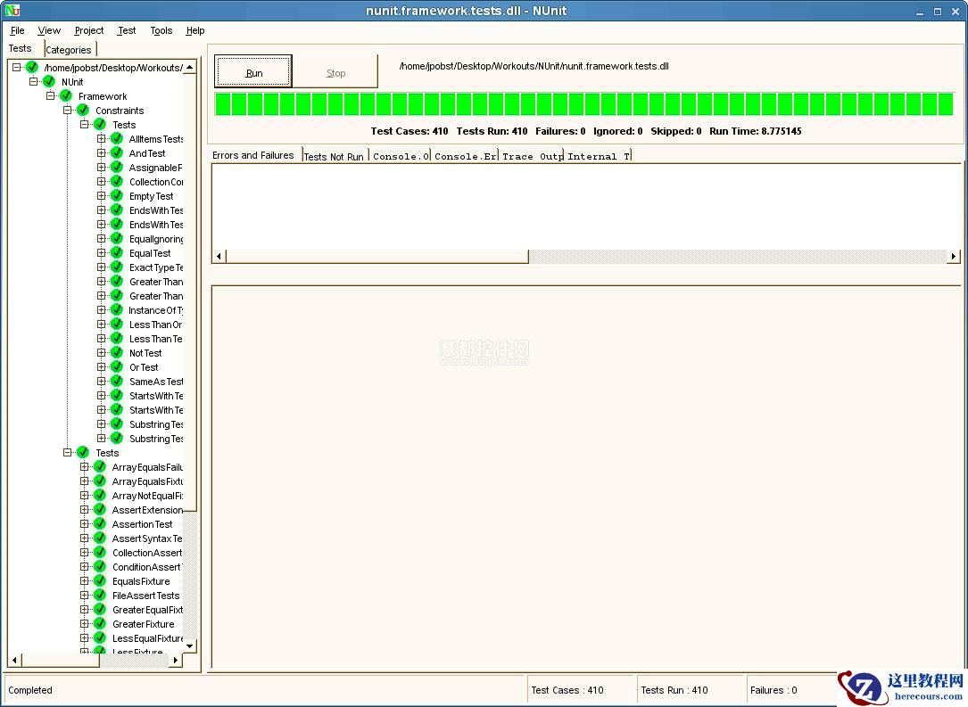
Task: Click the success icon beside Constraints
Action: [x=83, y=111]
